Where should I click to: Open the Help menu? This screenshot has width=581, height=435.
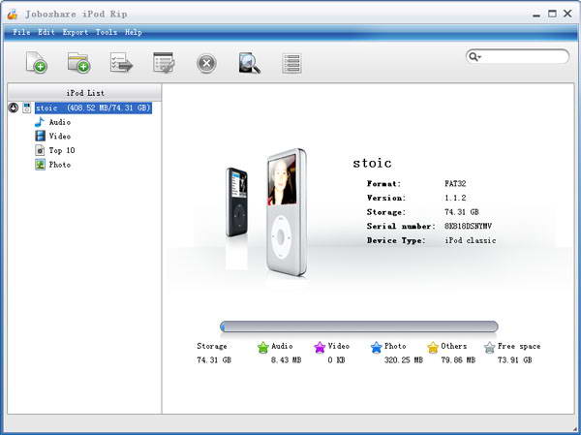pyautogui.click(x=134, y=32)
